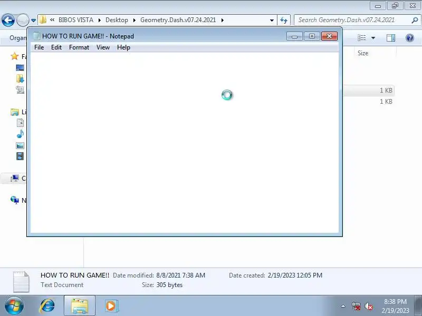This screenshot has width=422, height=316.
Task: Click the Libraries icon in navigation pane
Action: pos(15,112)
